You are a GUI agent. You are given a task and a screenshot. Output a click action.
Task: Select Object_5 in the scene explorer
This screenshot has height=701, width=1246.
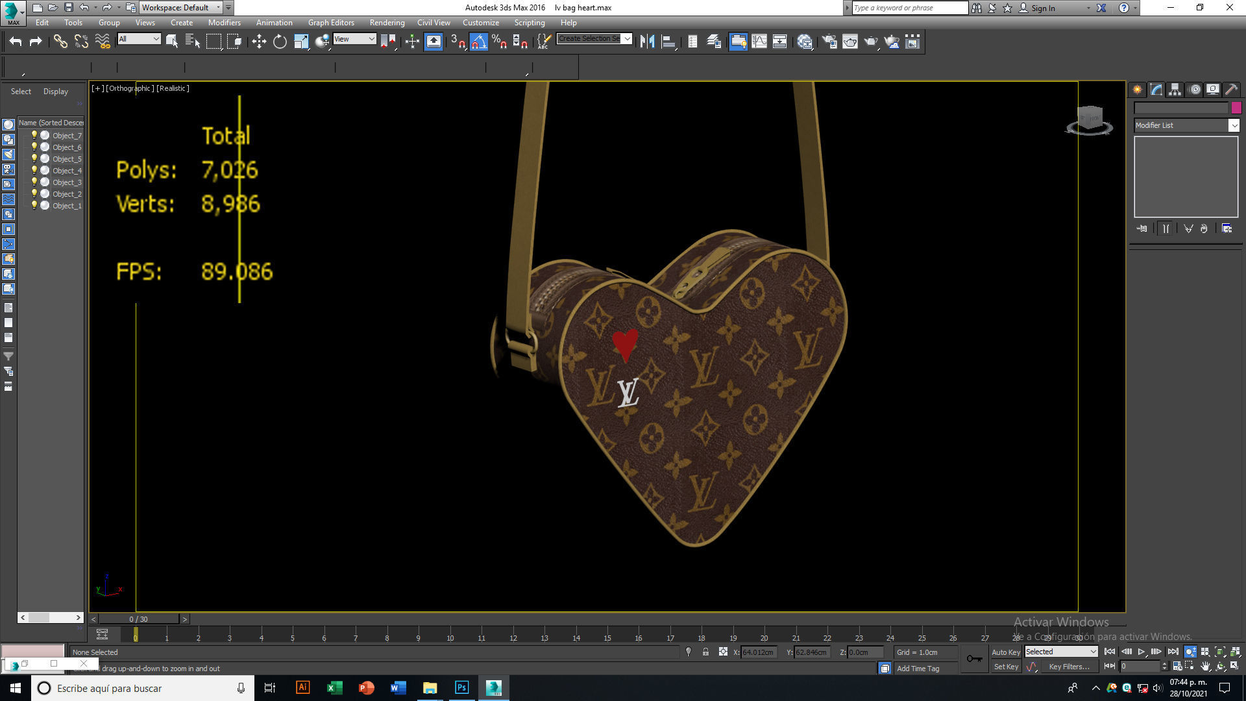tap(67, 159)
